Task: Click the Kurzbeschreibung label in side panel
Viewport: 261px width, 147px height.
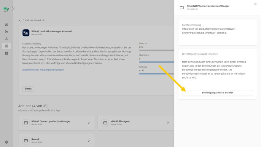Action: point(191,25)
